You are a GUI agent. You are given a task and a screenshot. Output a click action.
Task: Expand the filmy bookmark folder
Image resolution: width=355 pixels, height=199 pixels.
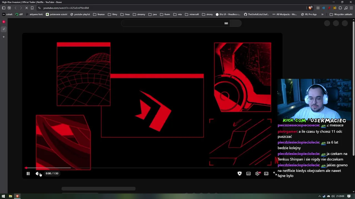point(112,14)
